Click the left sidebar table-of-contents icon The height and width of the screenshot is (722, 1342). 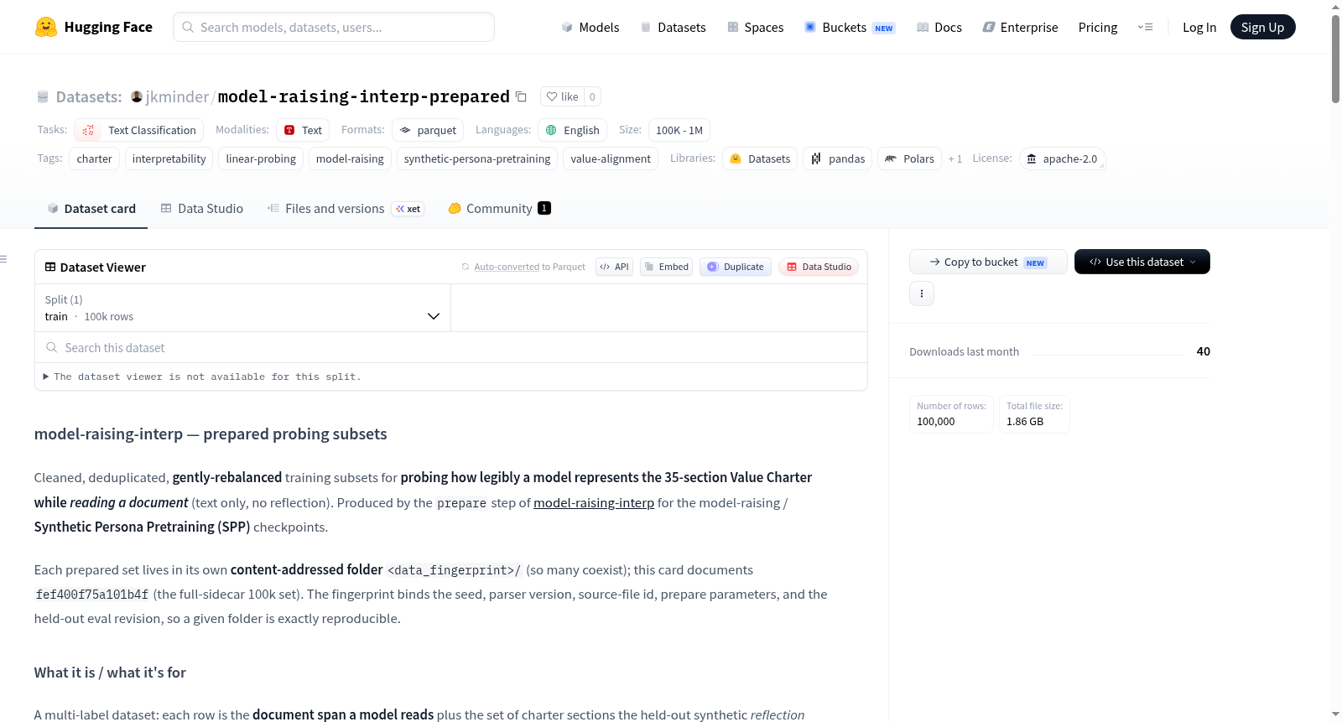pyautogui.click(x=4, y=259)
